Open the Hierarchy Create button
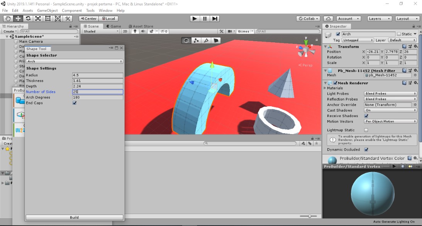 coord(10,32)
